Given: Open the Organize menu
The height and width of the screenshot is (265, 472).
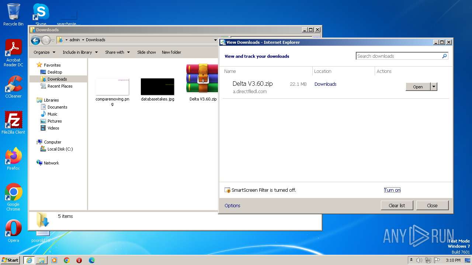Looking at the screenshot, I should 44,52.
